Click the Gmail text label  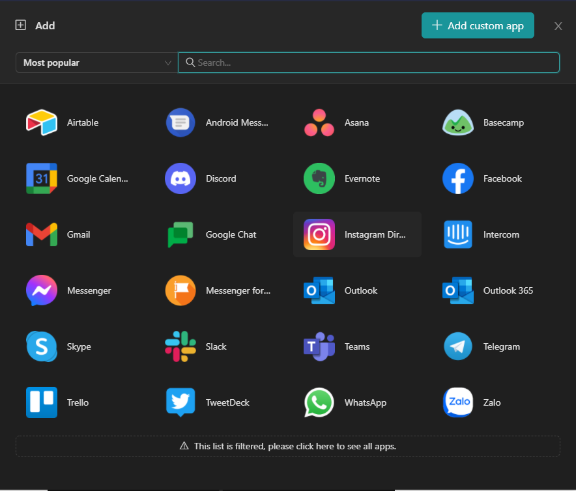coord(79,234)
